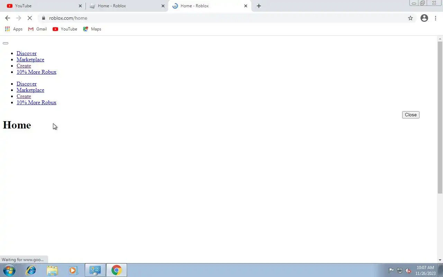Select the loading Home - Roblox tab

point(209,6)
